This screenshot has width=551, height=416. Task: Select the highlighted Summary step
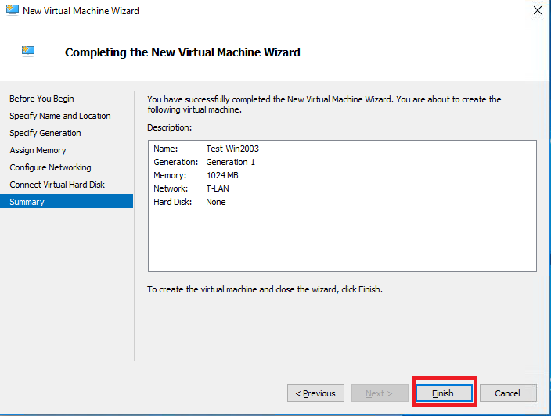coord(27,202)
